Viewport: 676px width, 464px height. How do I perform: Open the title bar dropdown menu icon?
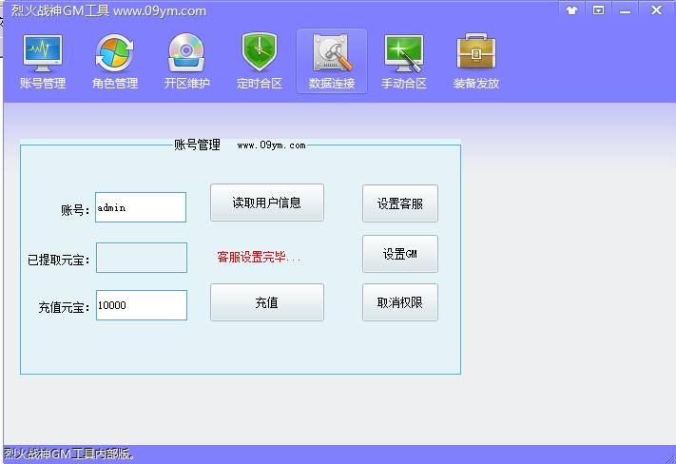point(598,10)
